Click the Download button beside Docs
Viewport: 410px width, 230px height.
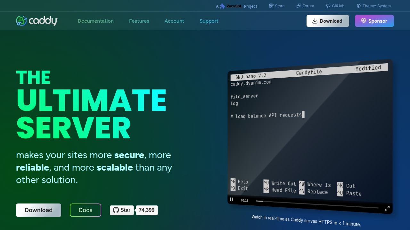point(38,210)
